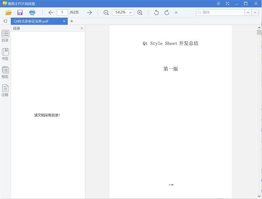Screen dimensions: 262x199
Task: Open the 预览 thumbnails preview panel
Action: [x=5, y=72]
